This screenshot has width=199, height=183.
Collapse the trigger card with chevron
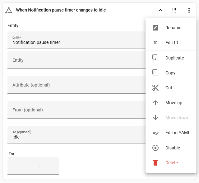160,10
